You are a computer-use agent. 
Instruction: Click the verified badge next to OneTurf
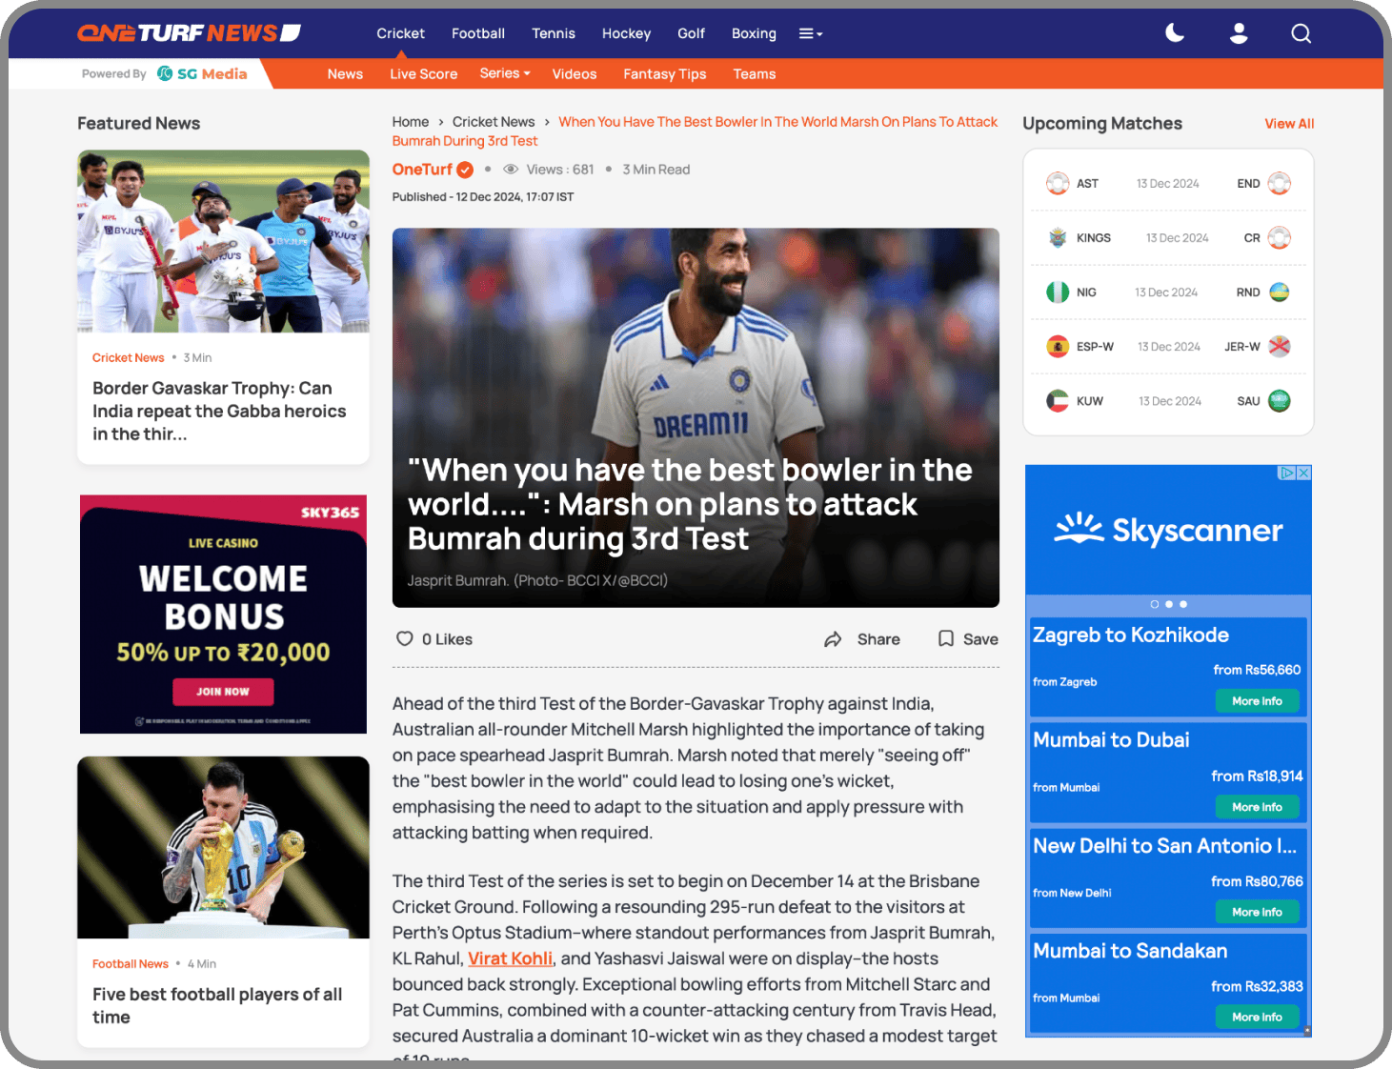tap(465, 170)
